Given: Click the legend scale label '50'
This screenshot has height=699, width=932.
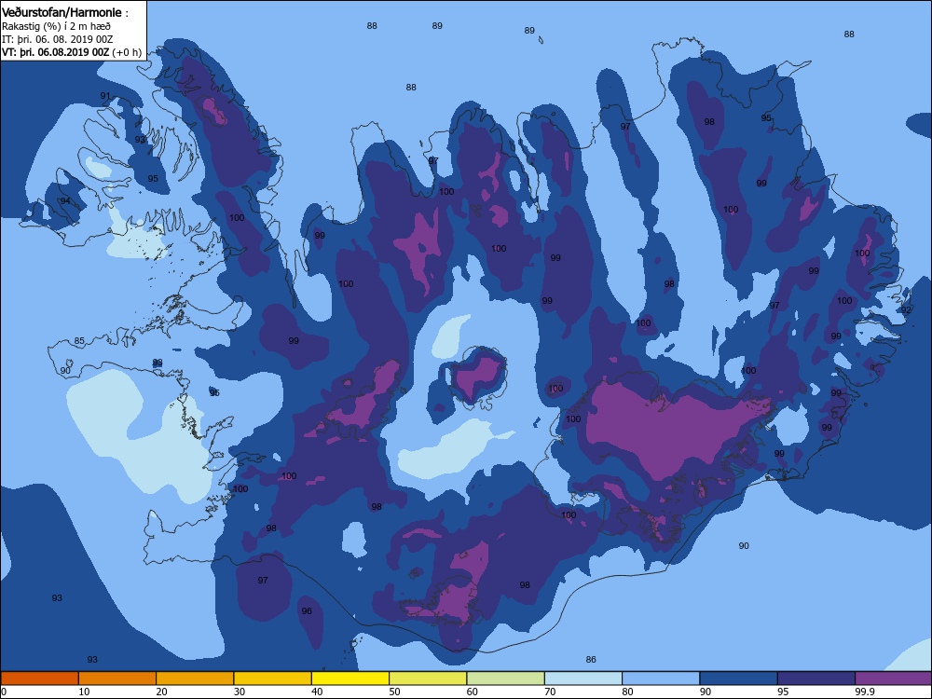Looking at the screenshot, I should [394, 692].
